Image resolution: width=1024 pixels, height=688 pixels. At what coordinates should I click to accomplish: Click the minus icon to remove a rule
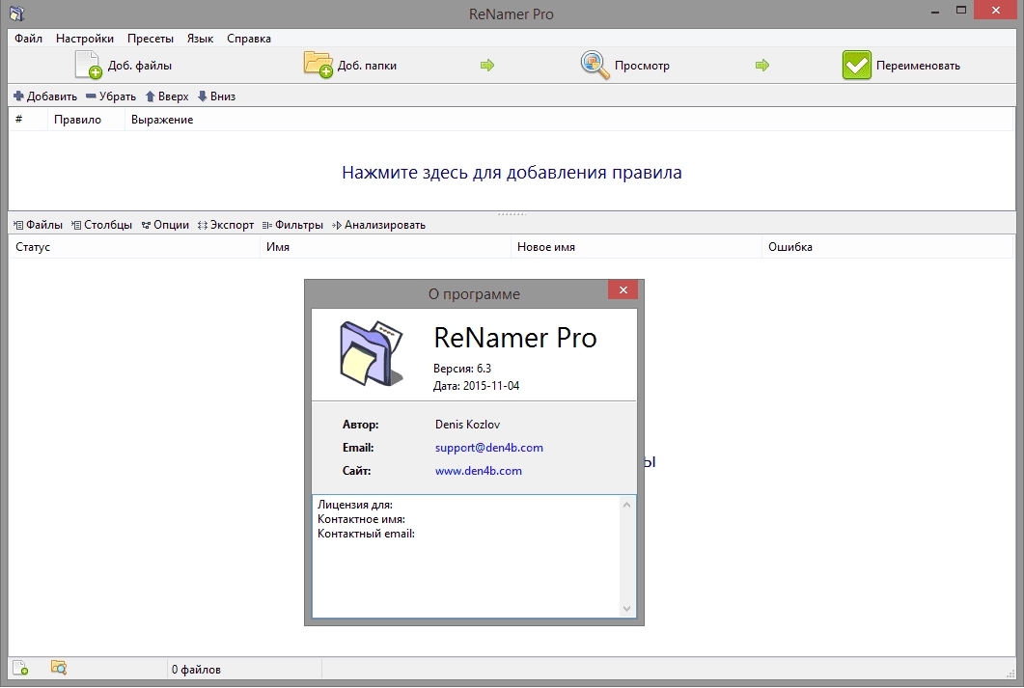91,96
